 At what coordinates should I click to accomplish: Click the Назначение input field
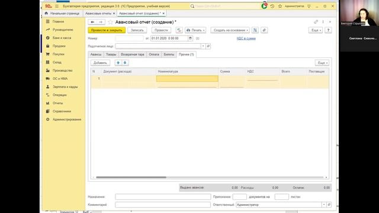pos(163,197)
